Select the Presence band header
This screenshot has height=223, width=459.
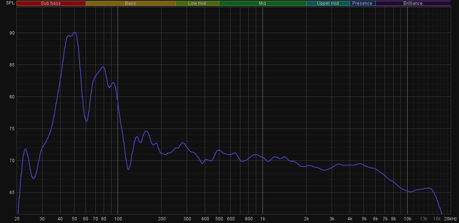362,3
